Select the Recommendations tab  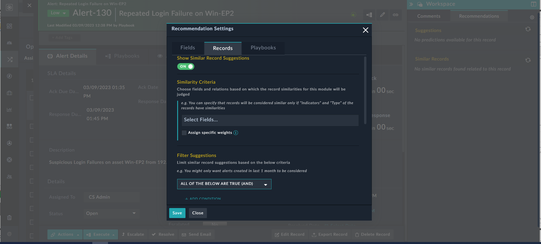[x=479, y=16]
